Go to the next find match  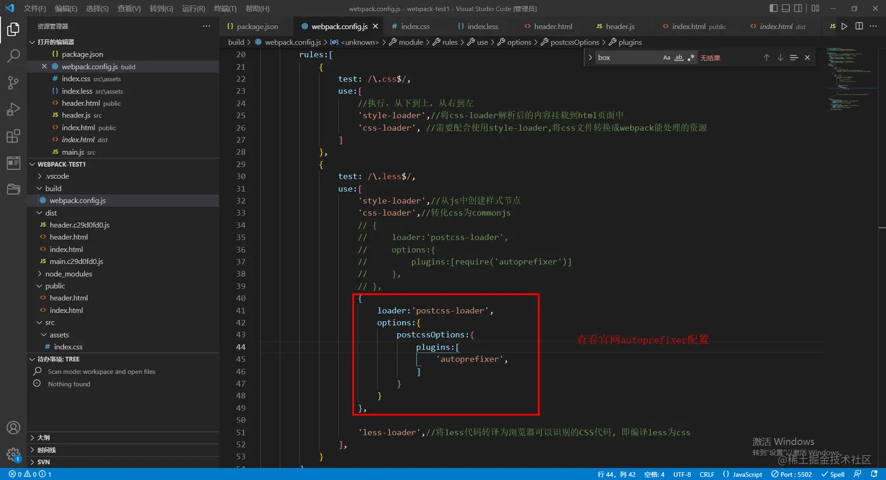click(x=780, y=57)
